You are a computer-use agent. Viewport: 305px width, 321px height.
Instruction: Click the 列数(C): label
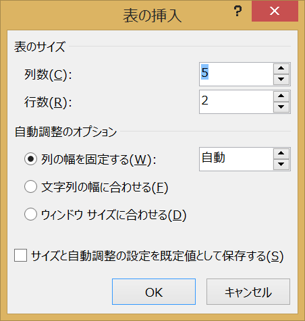coord(48,74)
